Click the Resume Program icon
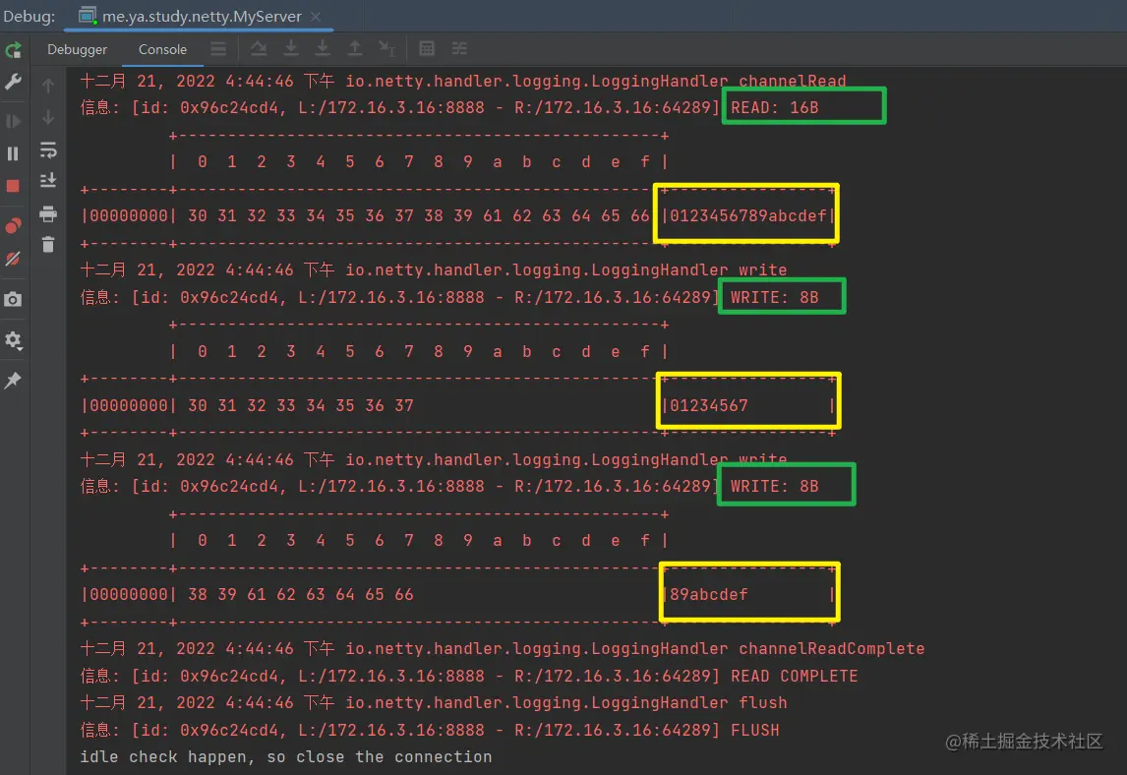This screenshot has width=1127, height=775. (13, 121)
